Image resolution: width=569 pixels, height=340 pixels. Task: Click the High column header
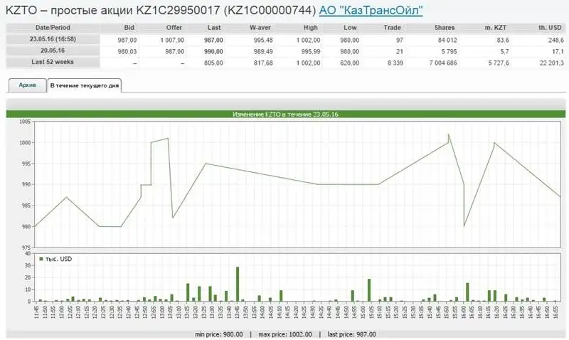pyautogui.click(x=310, y=28)
